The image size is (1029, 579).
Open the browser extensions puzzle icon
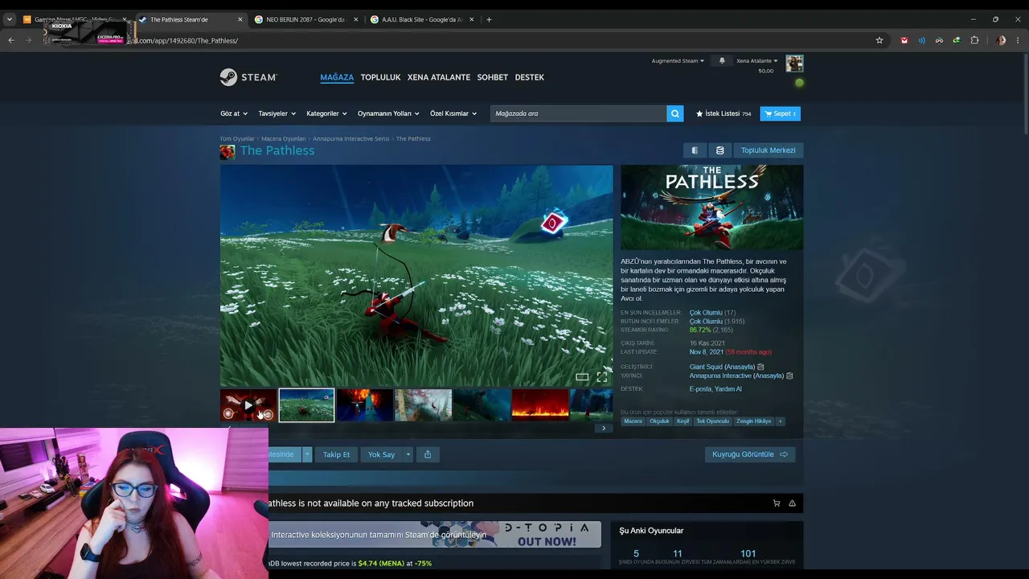[974, 40]
